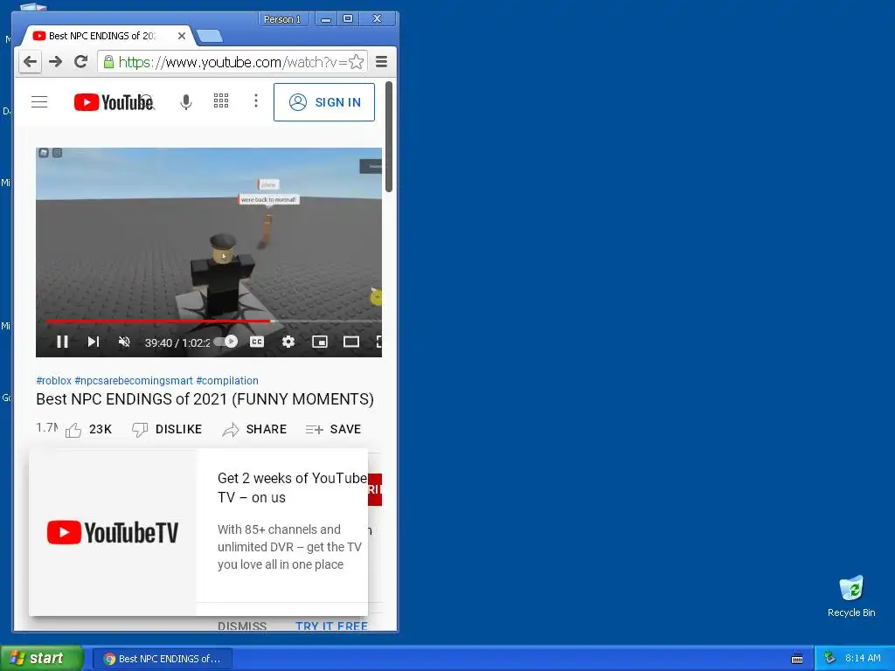
Task: Go to YouTube home via logo
Action: 114,102
